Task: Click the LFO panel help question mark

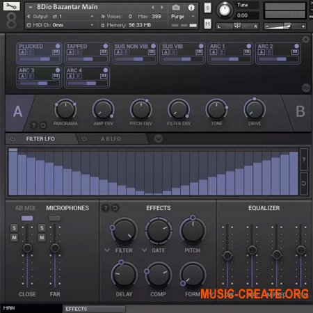Action: tap(304, 159)
